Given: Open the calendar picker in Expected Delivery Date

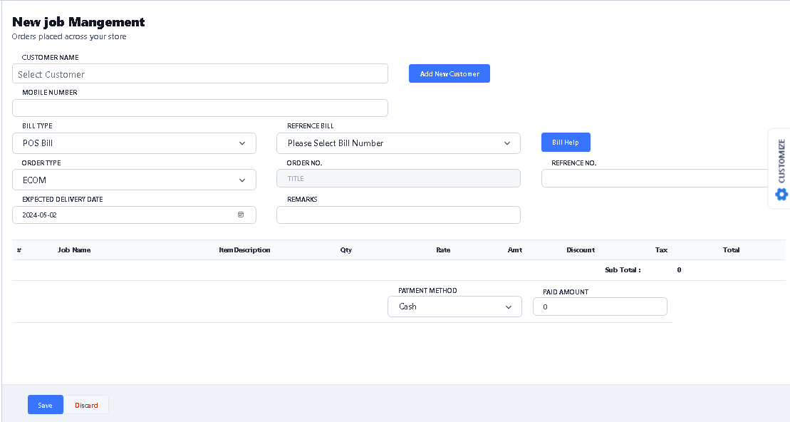Looking at the screenshot, I should click(x=241, y=215).
